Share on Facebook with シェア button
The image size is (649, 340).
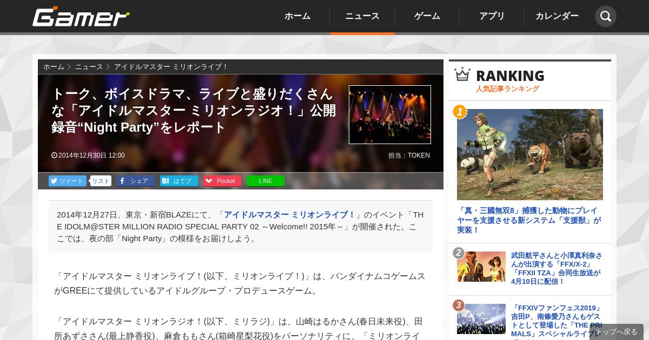[136, 181]
